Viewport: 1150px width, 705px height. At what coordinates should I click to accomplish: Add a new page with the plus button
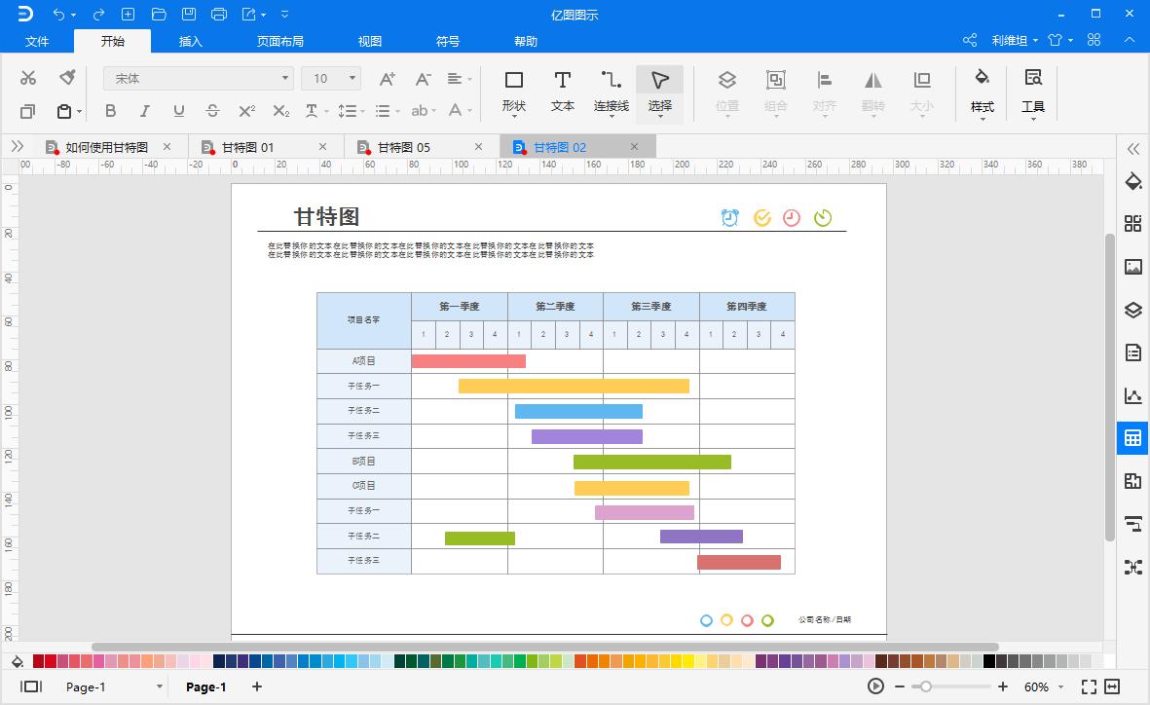(256, 686)
